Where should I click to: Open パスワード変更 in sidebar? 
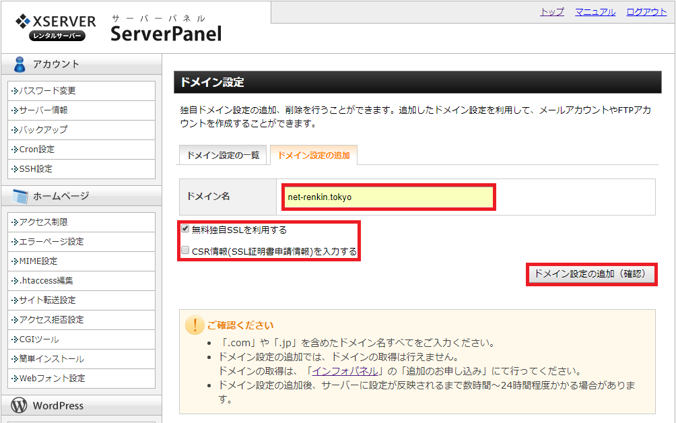click(x=47, y=91)
